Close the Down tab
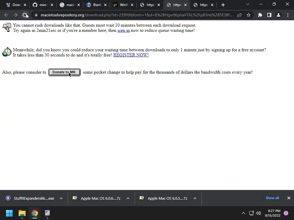294x220 pixels. [x=25, y=5]
